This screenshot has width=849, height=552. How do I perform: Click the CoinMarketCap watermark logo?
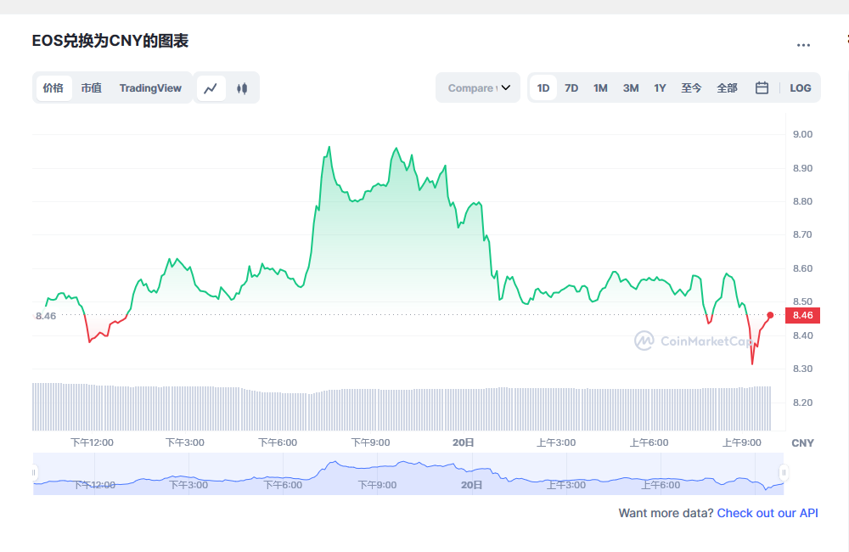[694, 341]
